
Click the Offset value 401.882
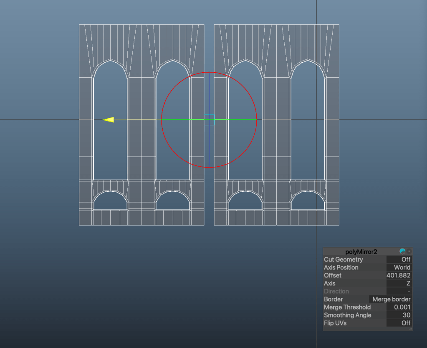pos(398,275)
